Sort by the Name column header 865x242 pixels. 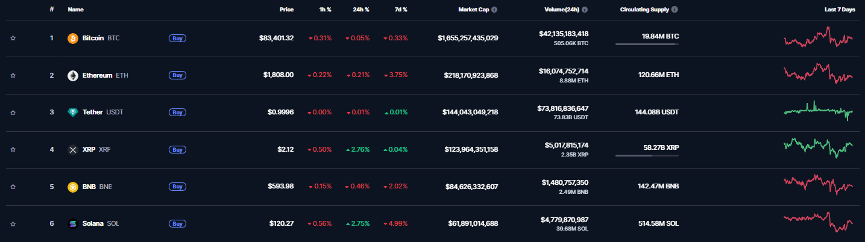point(76,10)
